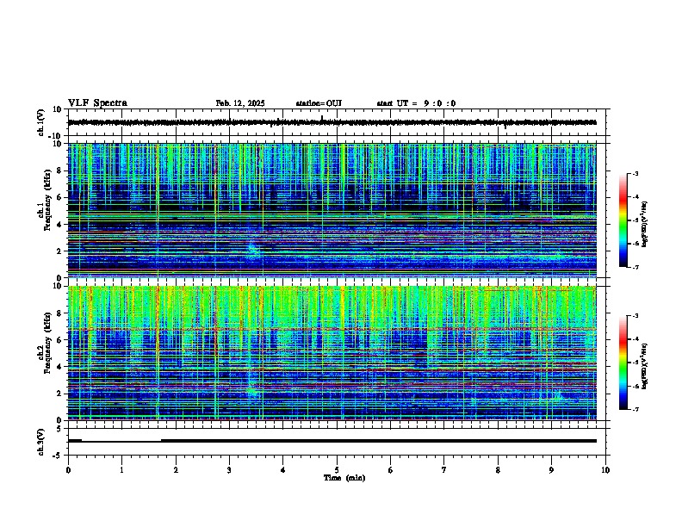Click inside the ch.1 spectrogram panel

point(332,210)
